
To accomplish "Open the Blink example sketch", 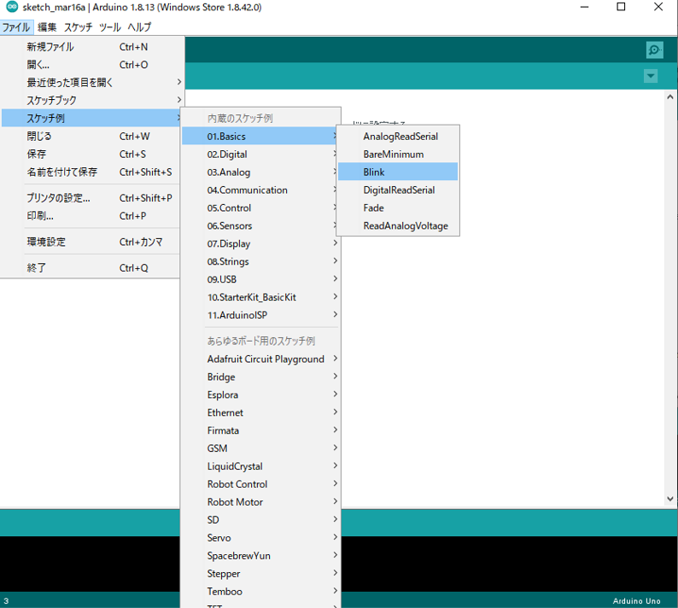I will point(398,172).
